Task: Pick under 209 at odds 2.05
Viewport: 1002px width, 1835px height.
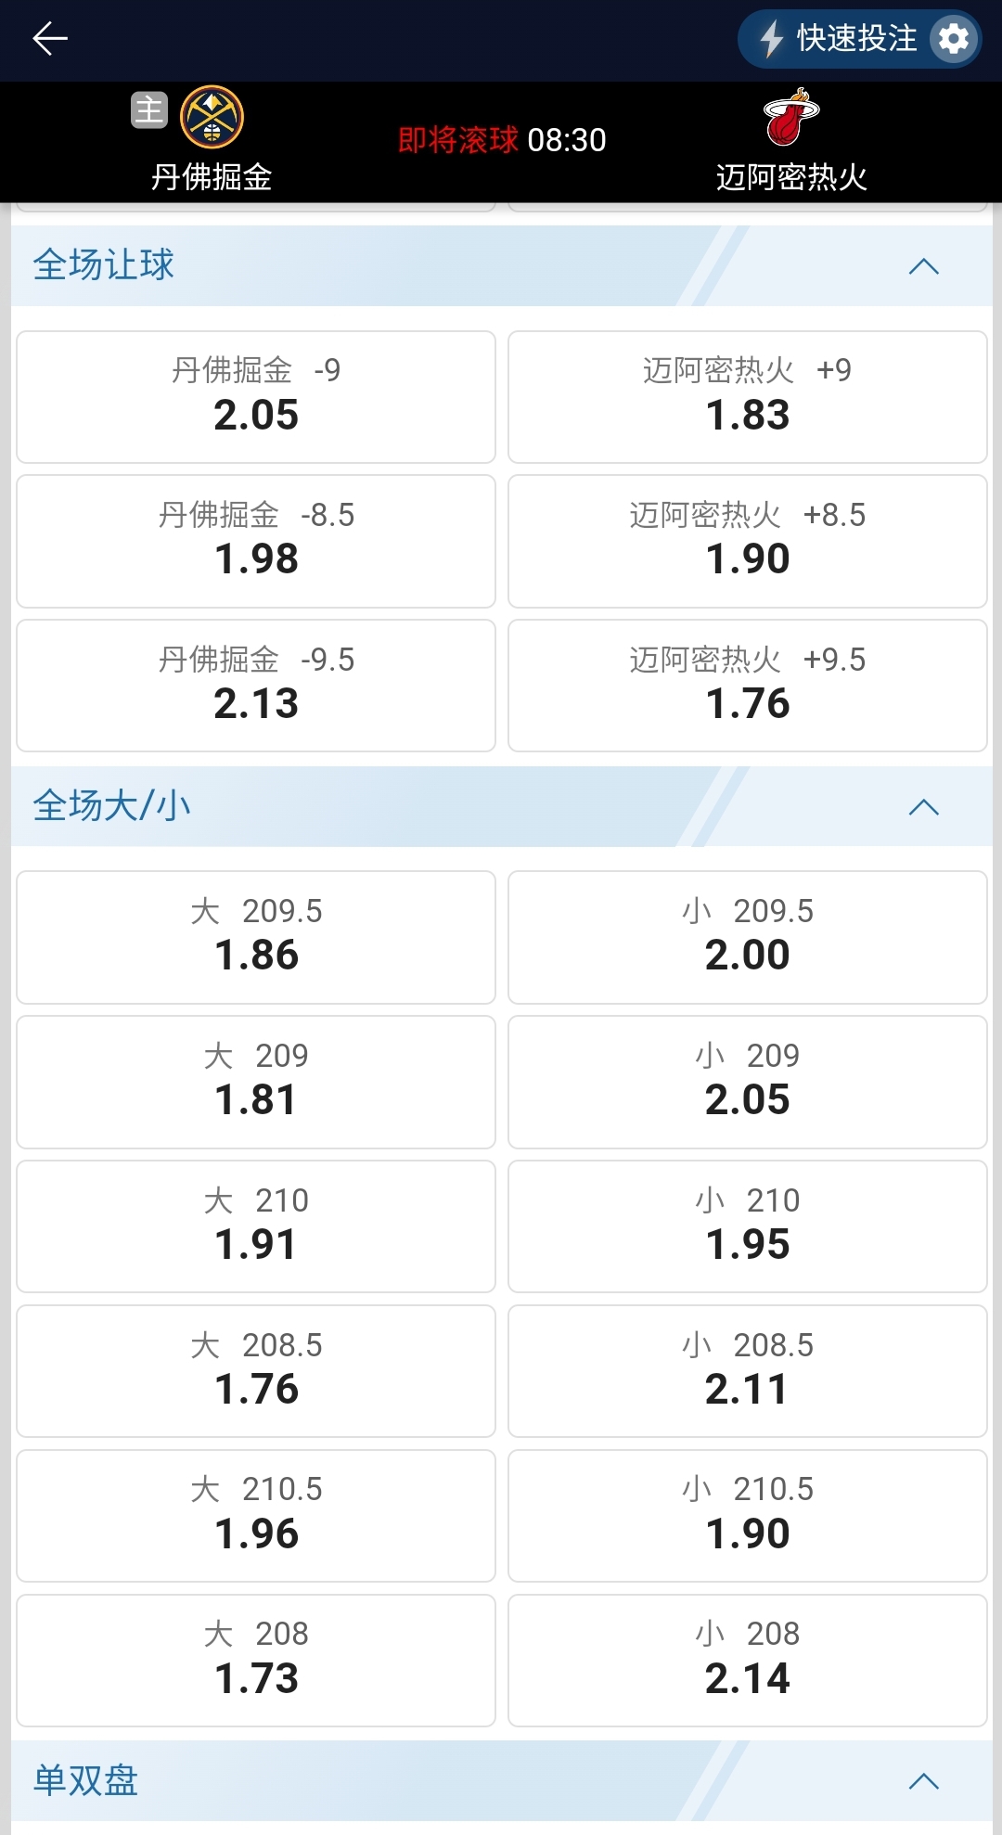Action: click(748, 1082)
